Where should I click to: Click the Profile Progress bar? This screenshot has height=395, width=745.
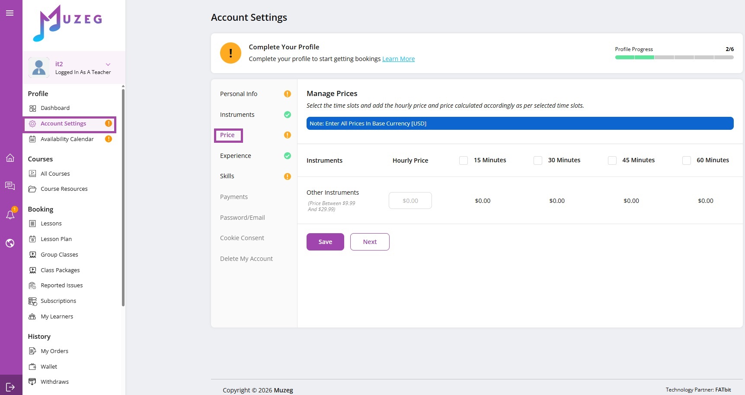tap(674, 57)
